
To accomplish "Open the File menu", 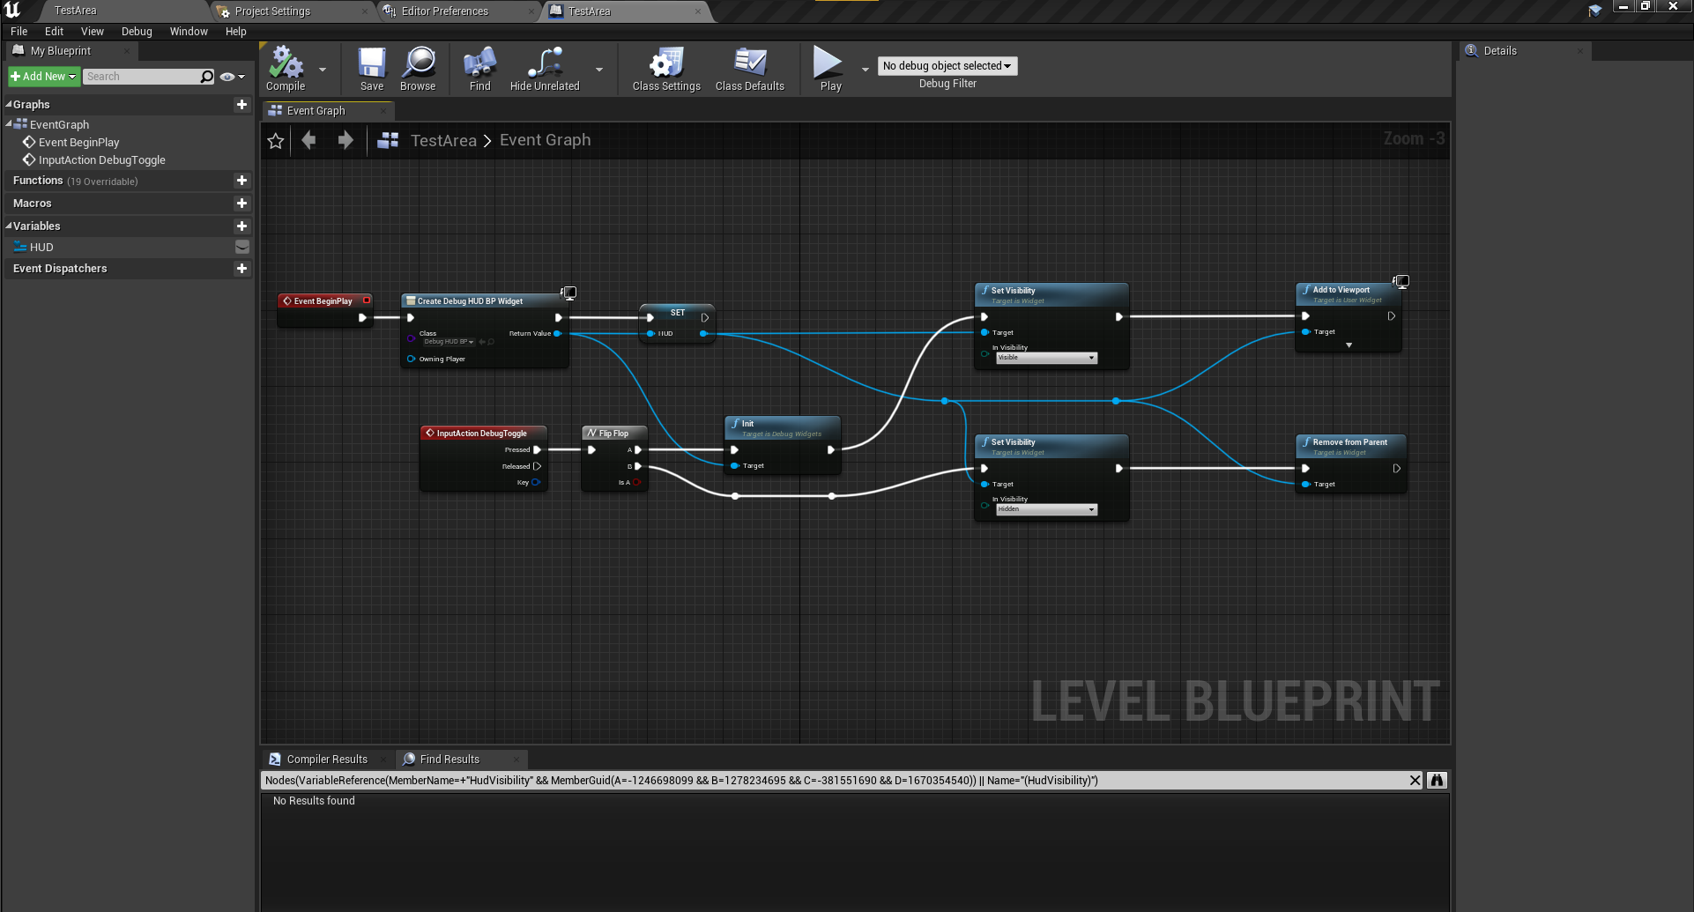I will coord(19,32).
